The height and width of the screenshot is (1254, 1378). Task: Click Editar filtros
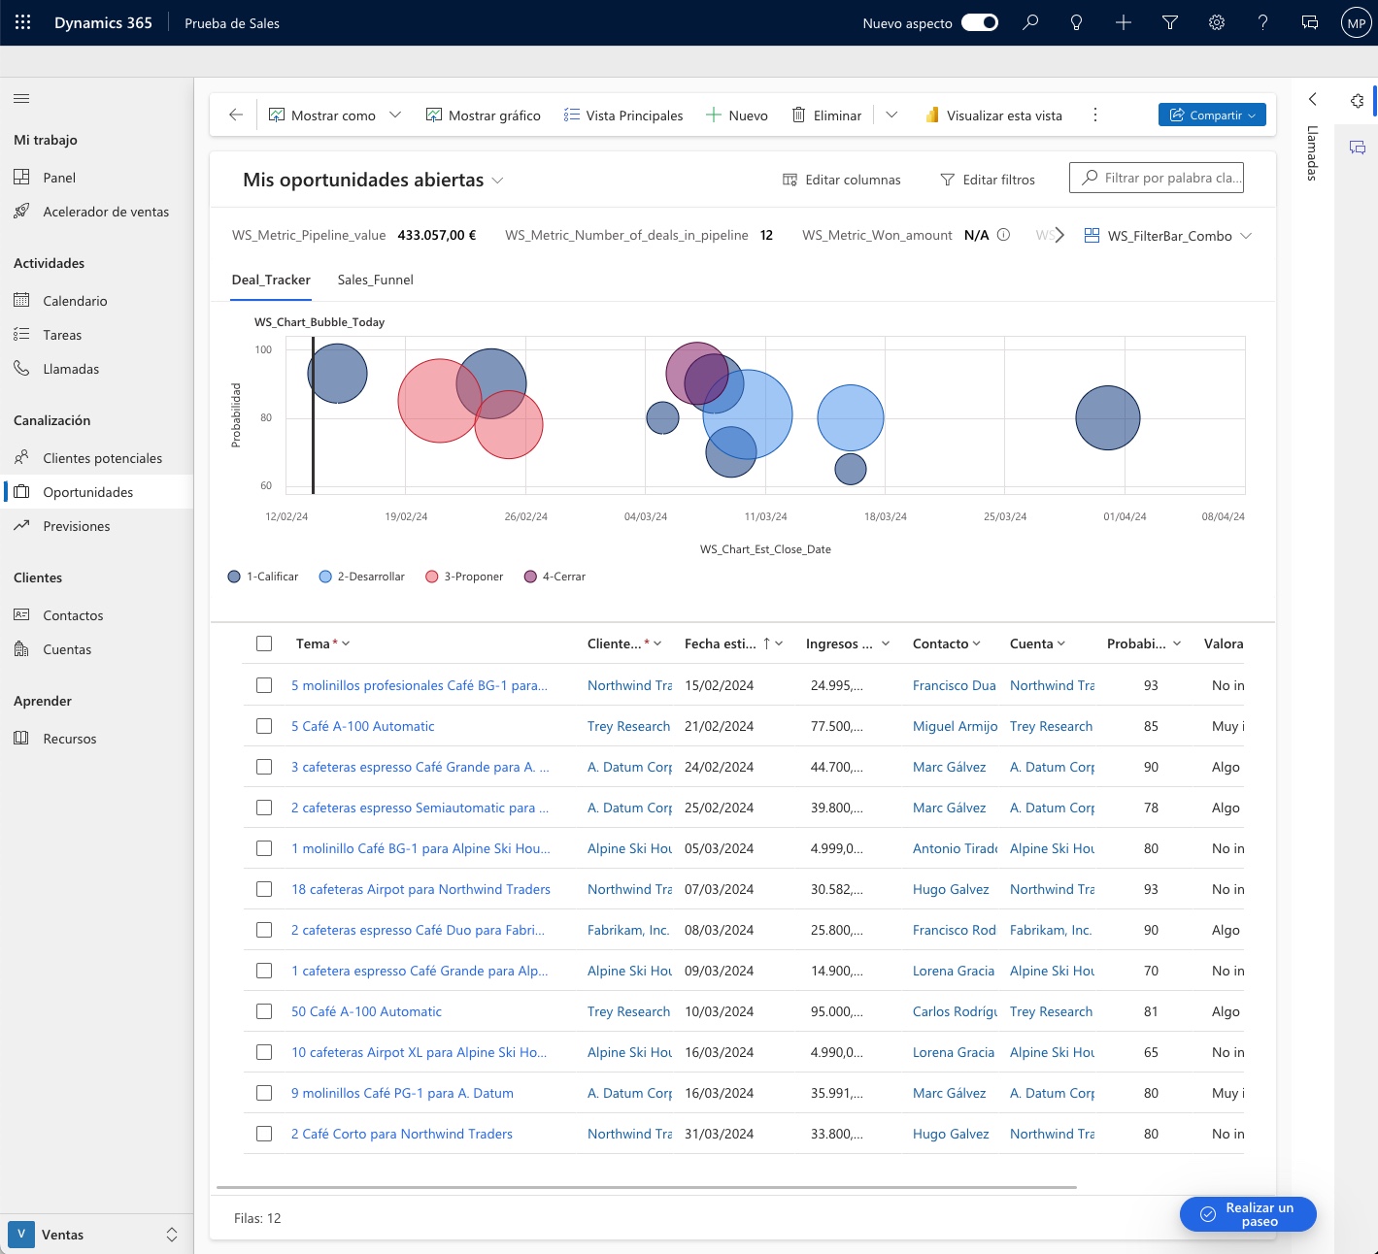click(x=988, y=180)
